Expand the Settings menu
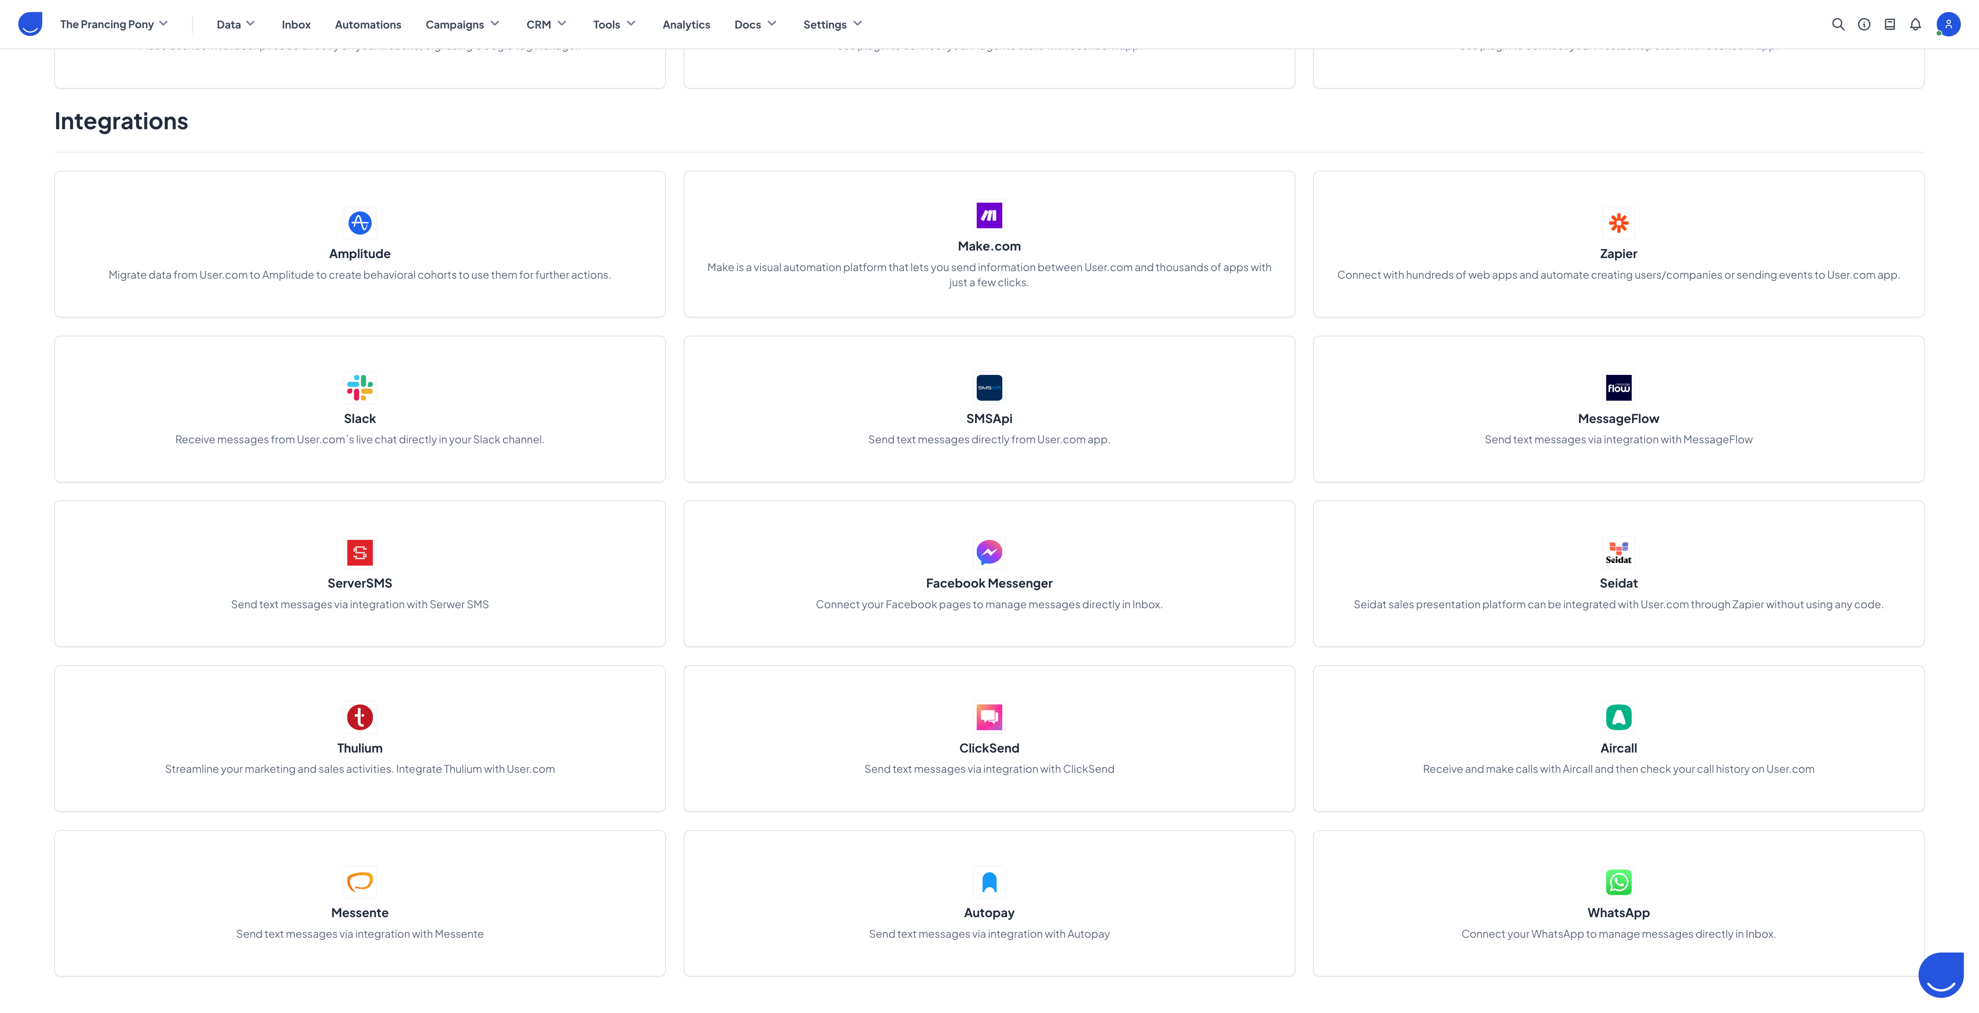The height and width of the screenshot is (1013, 1979). [x=833, y=25]
